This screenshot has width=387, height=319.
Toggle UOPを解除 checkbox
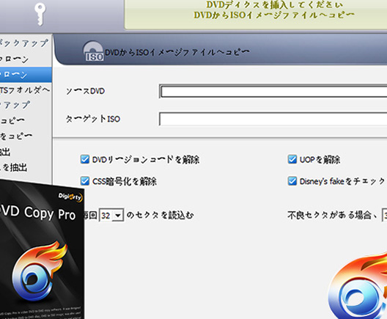pyautogui.click(x=292, y=159)
